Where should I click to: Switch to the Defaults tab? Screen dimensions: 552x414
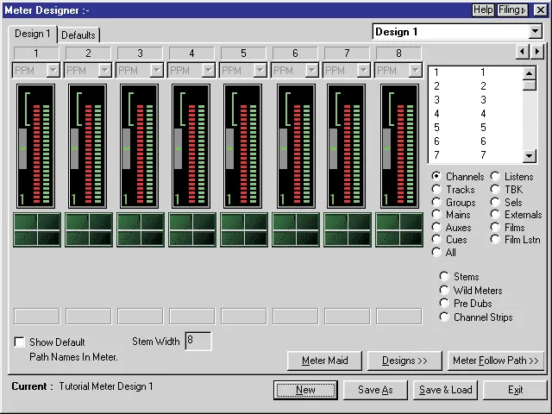coord(78,34)
